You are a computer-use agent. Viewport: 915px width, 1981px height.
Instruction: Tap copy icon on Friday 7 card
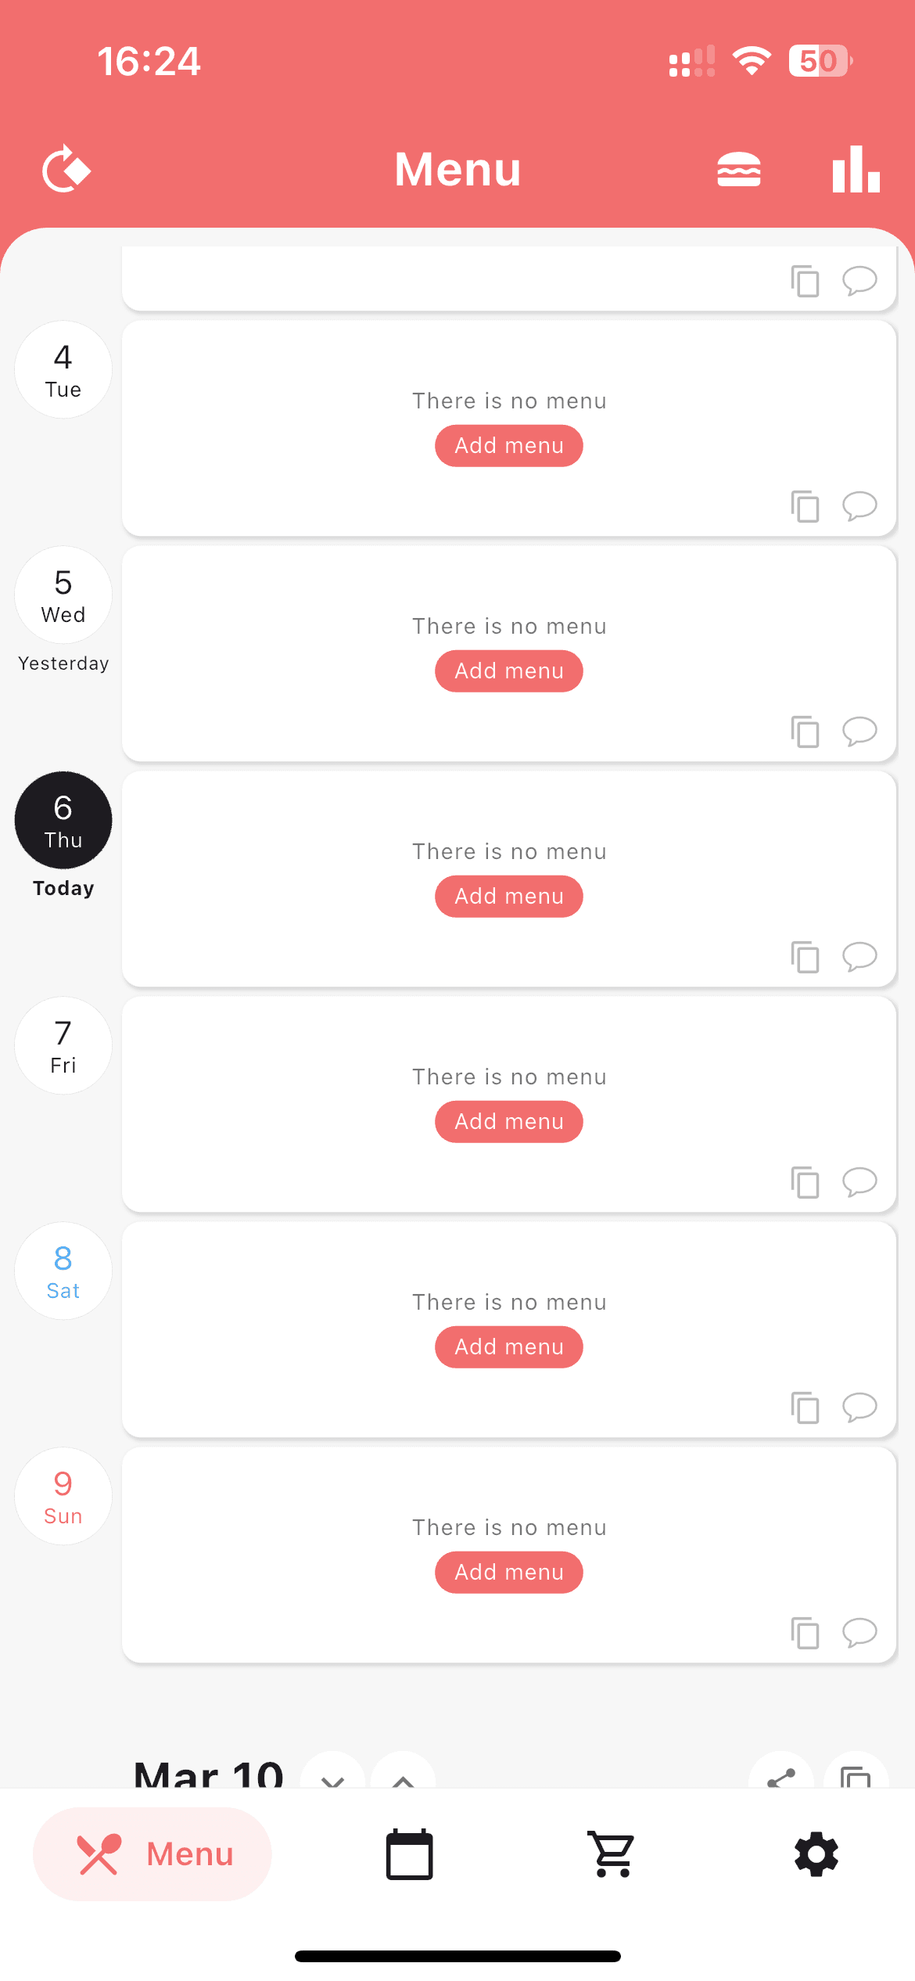coord(805,1182)
